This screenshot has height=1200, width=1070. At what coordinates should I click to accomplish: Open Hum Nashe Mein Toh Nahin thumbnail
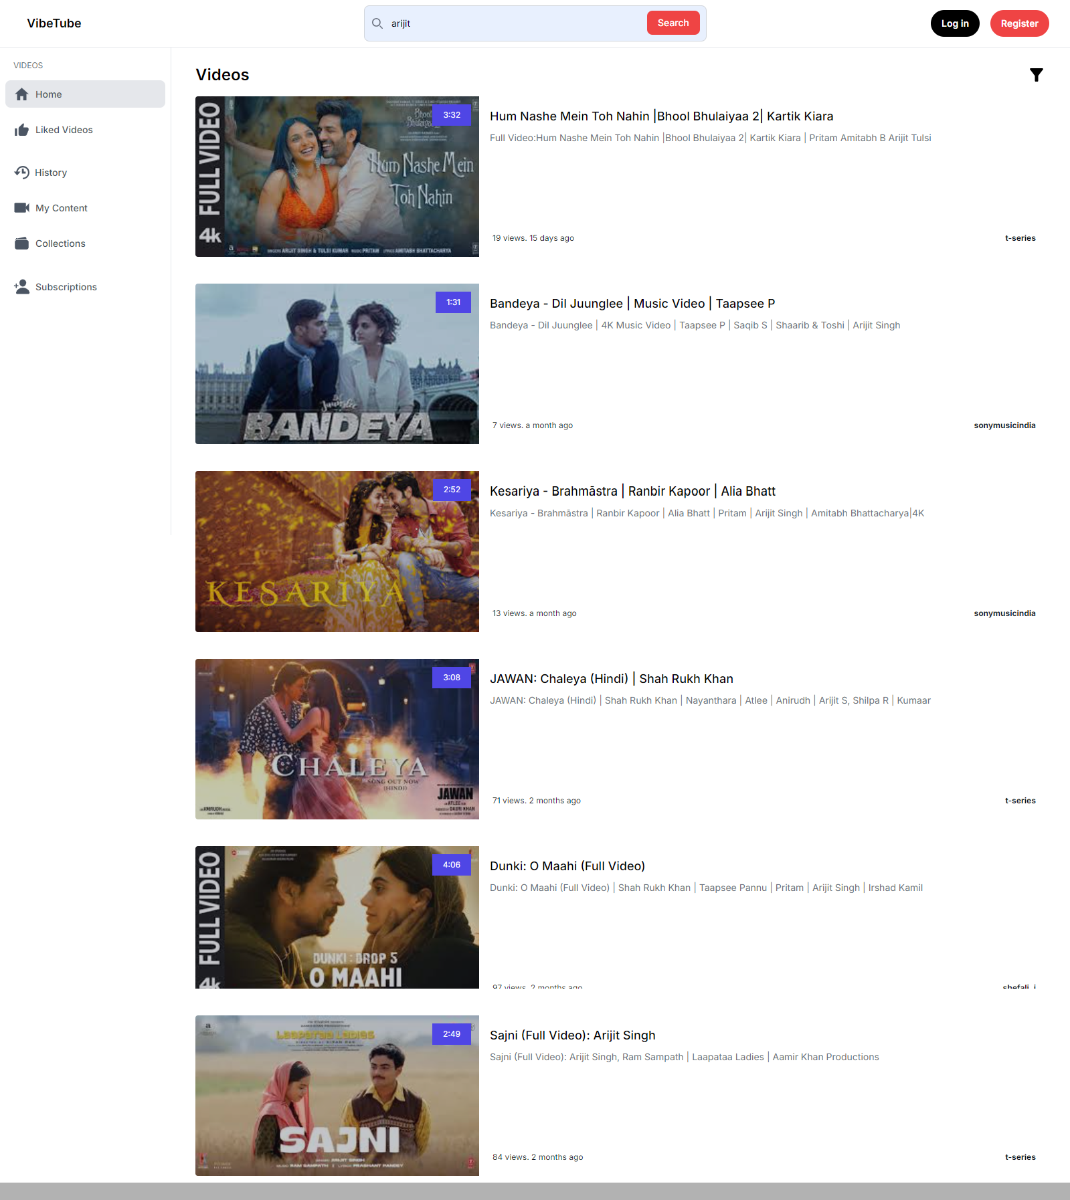point(337,177)
